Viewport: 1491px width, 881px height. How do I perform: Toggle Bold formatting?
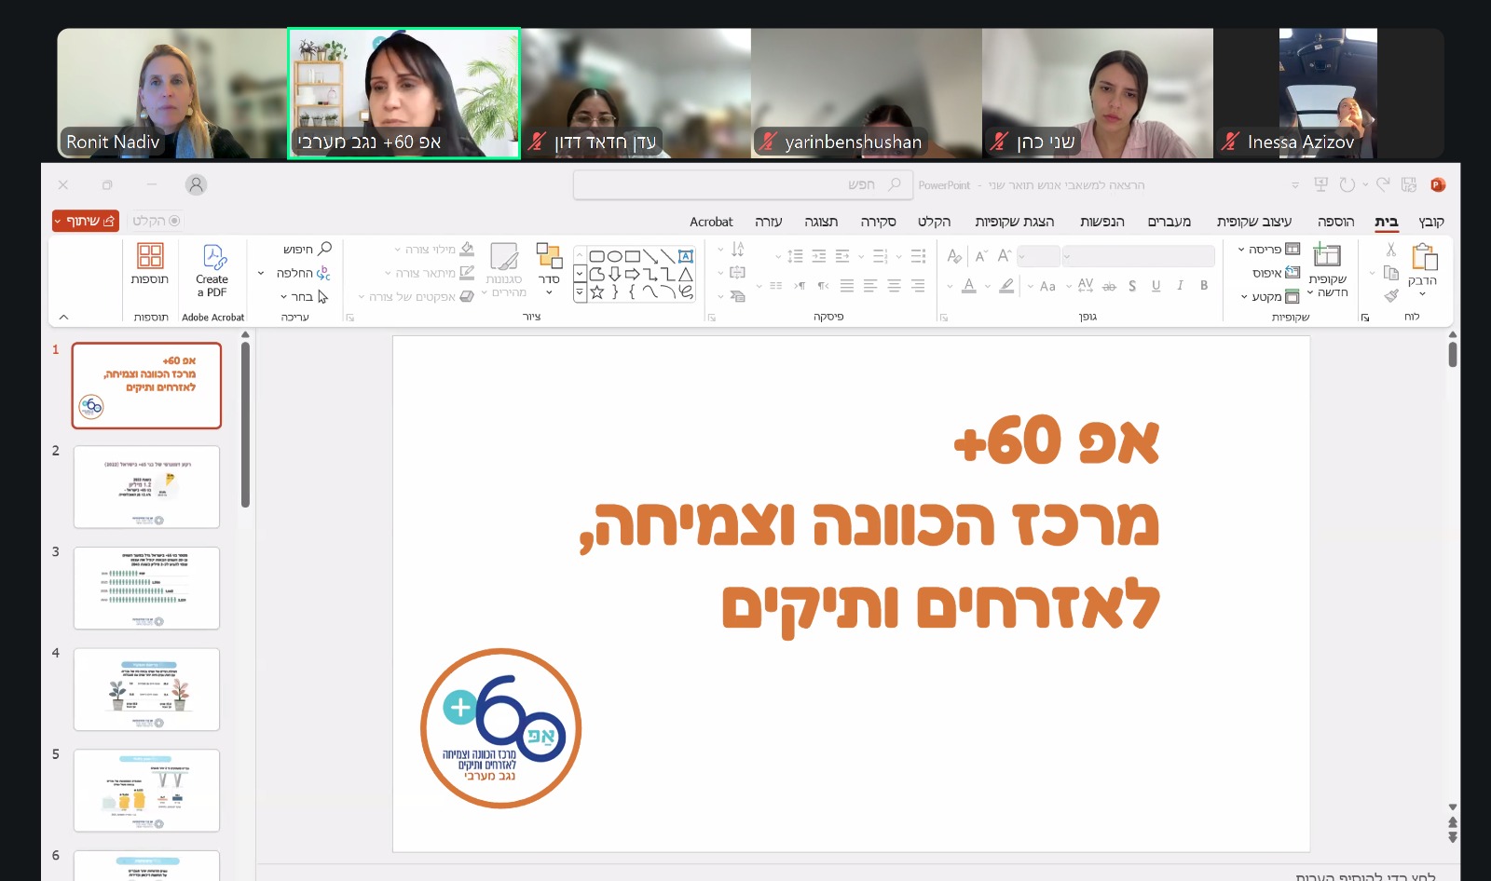pos(1204,286)
